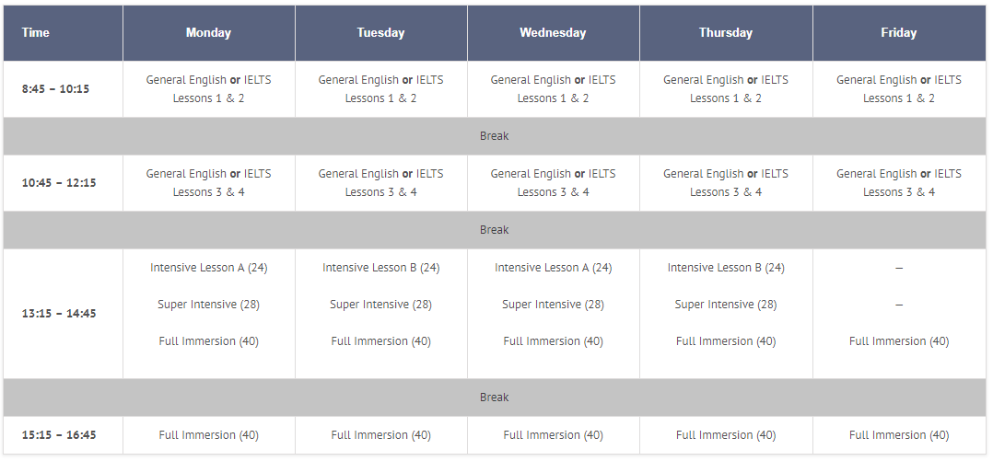
Task: Select the last Break row
Action: [x=495, y=398]
